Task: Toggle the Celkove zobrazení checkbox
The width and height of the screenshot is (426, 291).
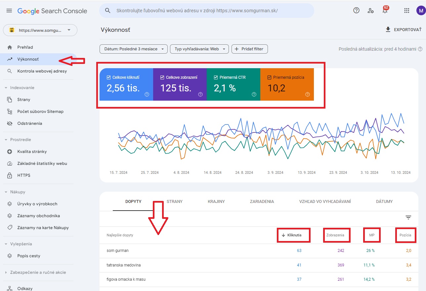Action: 162,77
